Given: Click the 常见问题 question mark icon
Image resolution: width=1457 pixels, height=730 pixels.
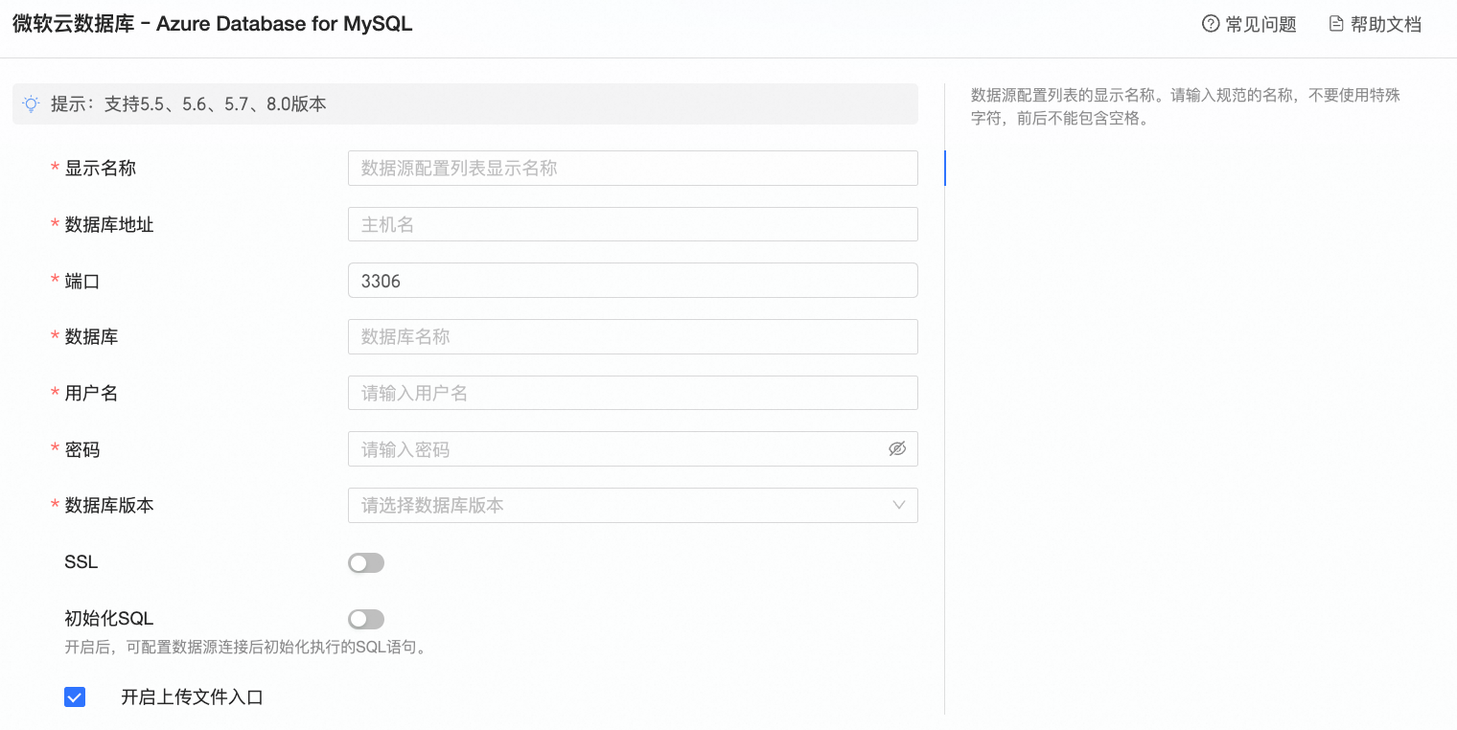Looking at the screenshot, I should 1211,24.
